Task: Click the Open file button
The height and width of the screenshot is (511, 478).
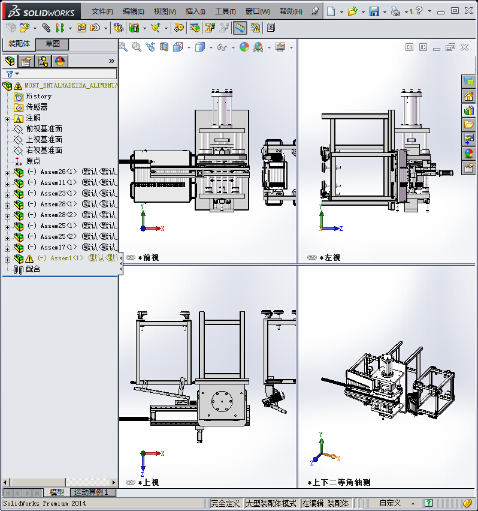Action: pyautogui.click(x=352, y=12)
